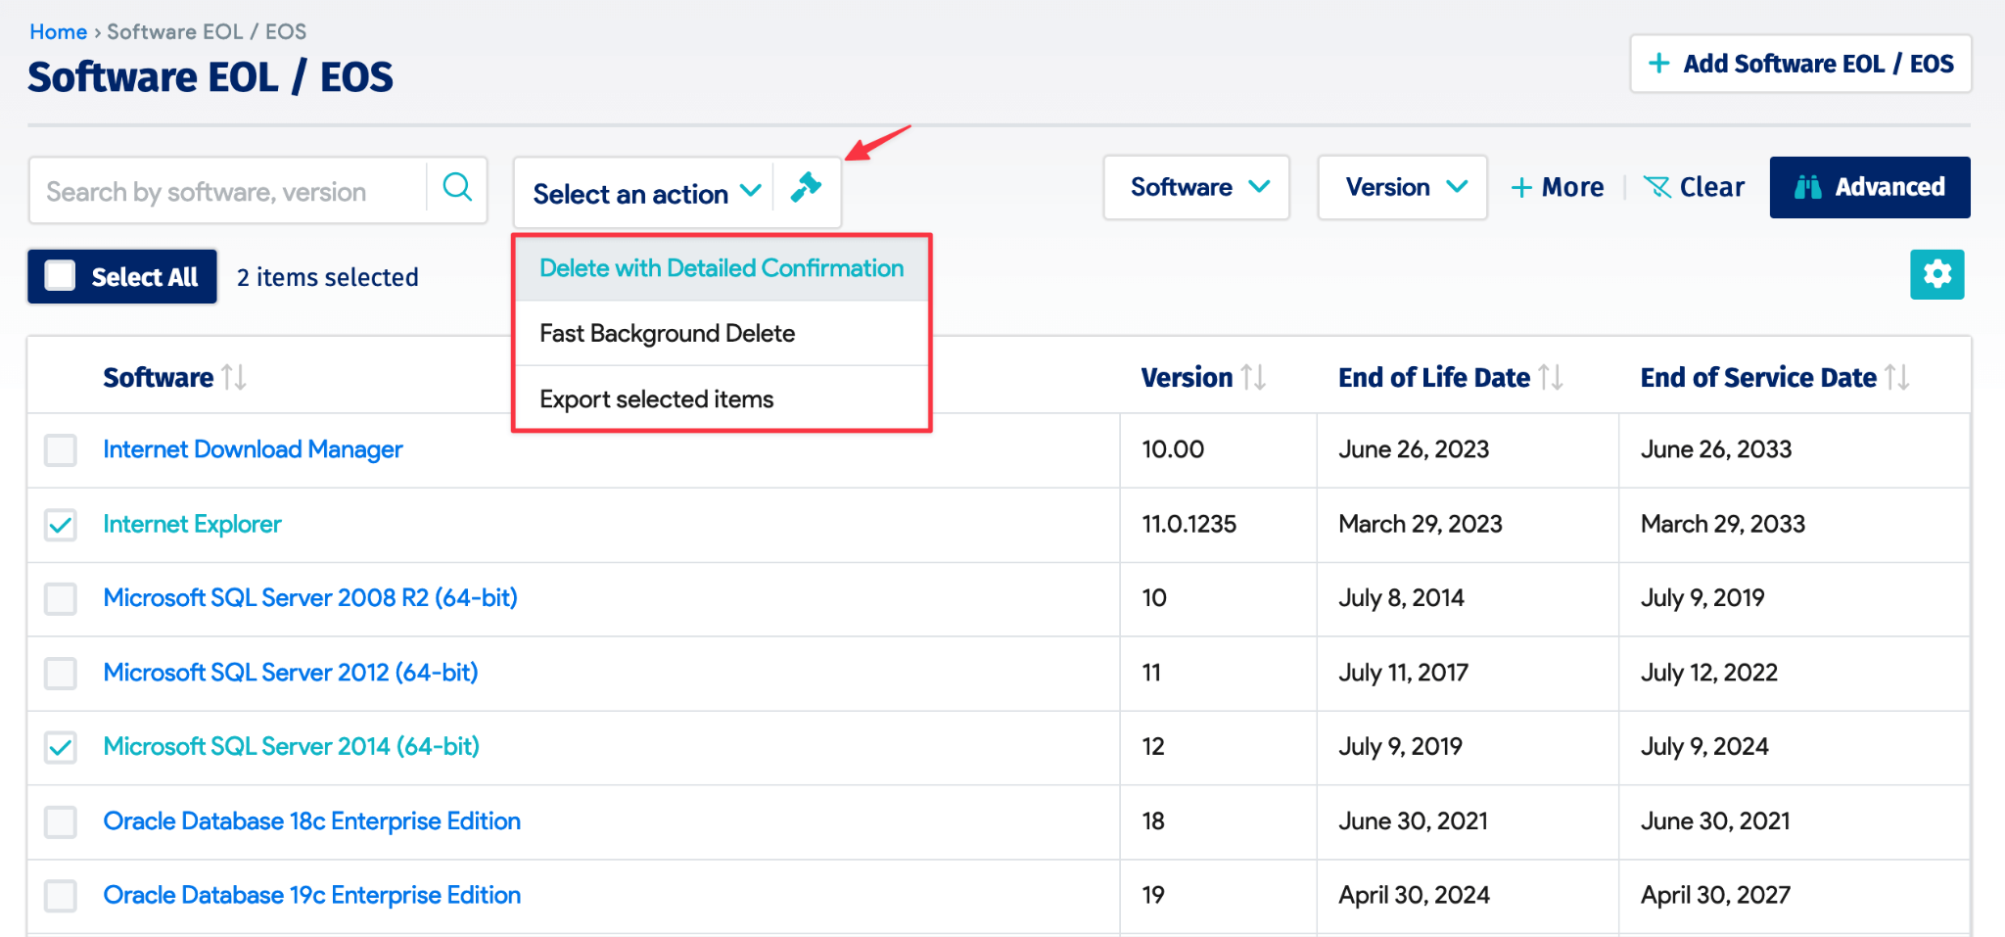The height and width of the screenshot is (937, 2005).
Task: Open Oracle Database 19c Enterprise Edition
Action: click(x=312, y=895)
